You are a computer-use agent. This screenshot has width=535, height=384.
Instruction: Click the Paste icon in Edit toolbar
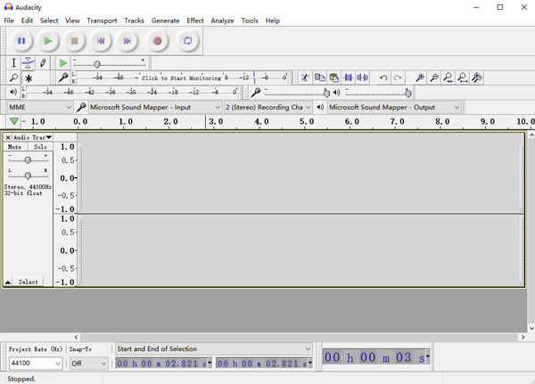[334, 78]
